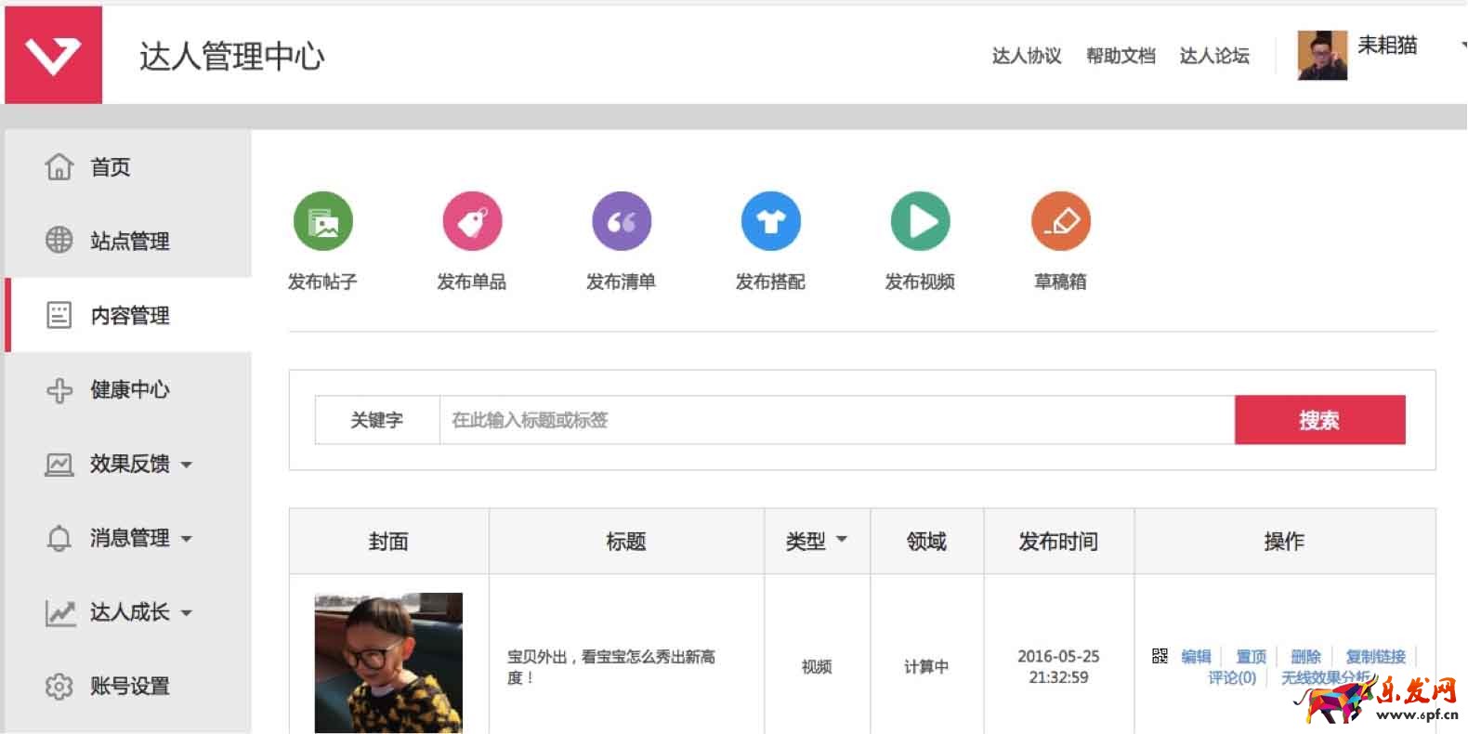This screenshot has height=734, width=1468.
Task: Open the 发布视频 green play icon
Action: click(920, 221)
